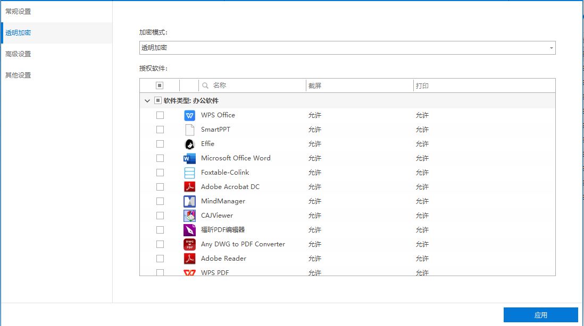Select the MindManager name text
Viewport: 584px width, 326px height.
click(223, 201)
